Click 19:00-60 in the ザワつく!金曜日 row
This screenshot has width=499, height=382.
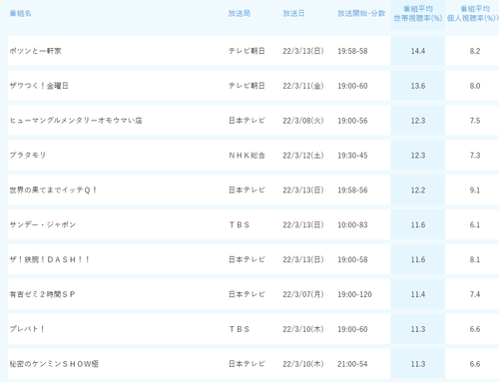352,86
